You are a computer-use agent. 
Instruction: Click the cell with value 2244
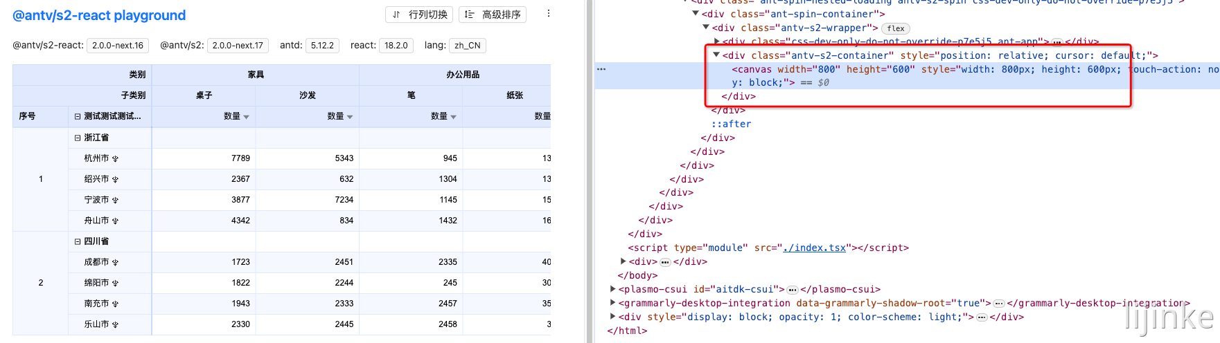pyautogui.click(x=308, y=283)
